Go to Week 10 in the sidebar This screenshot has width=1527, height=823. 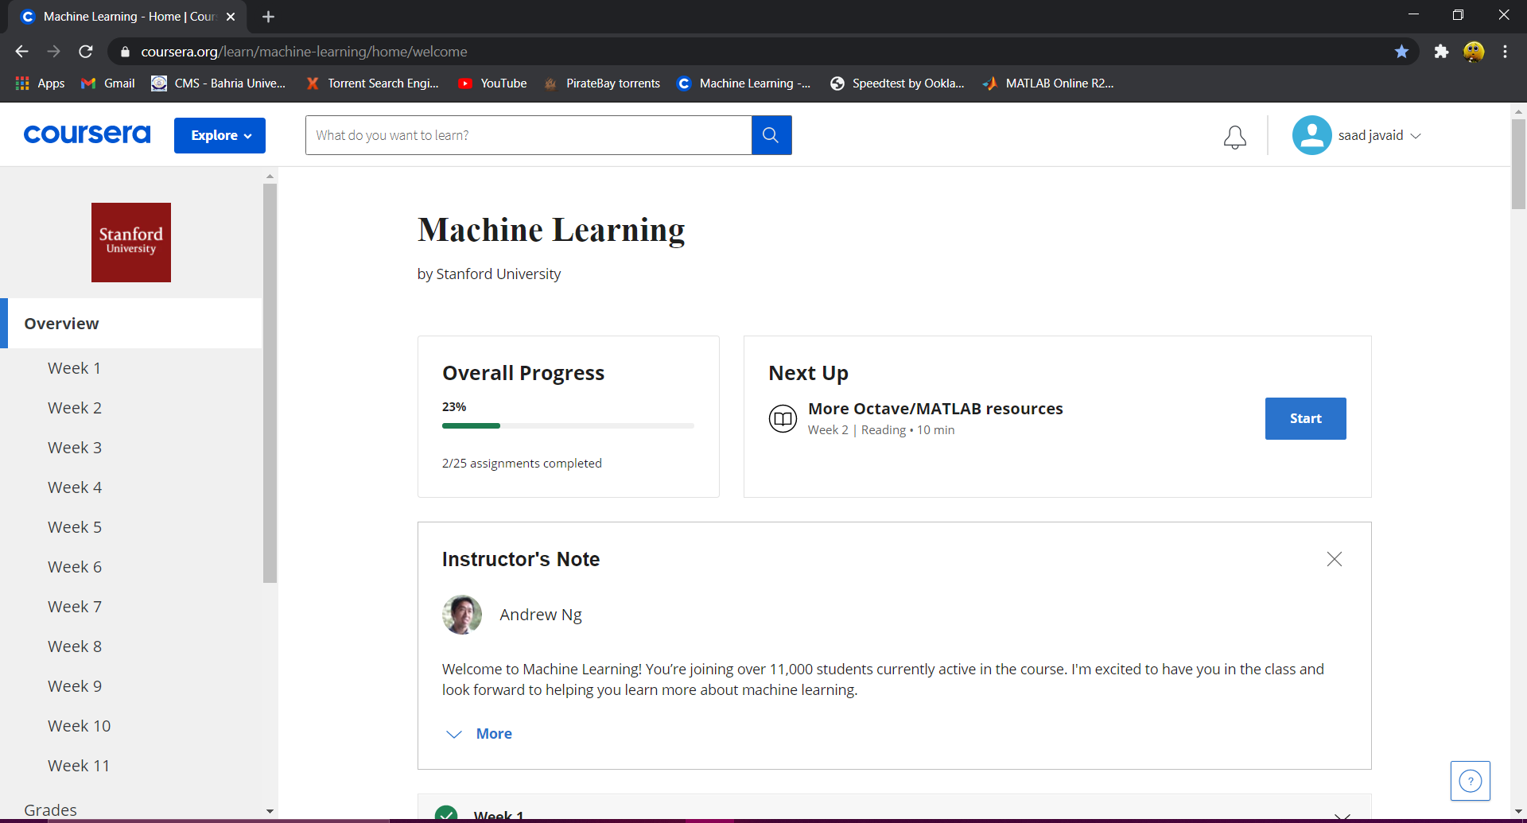click(x=79, y=726)
